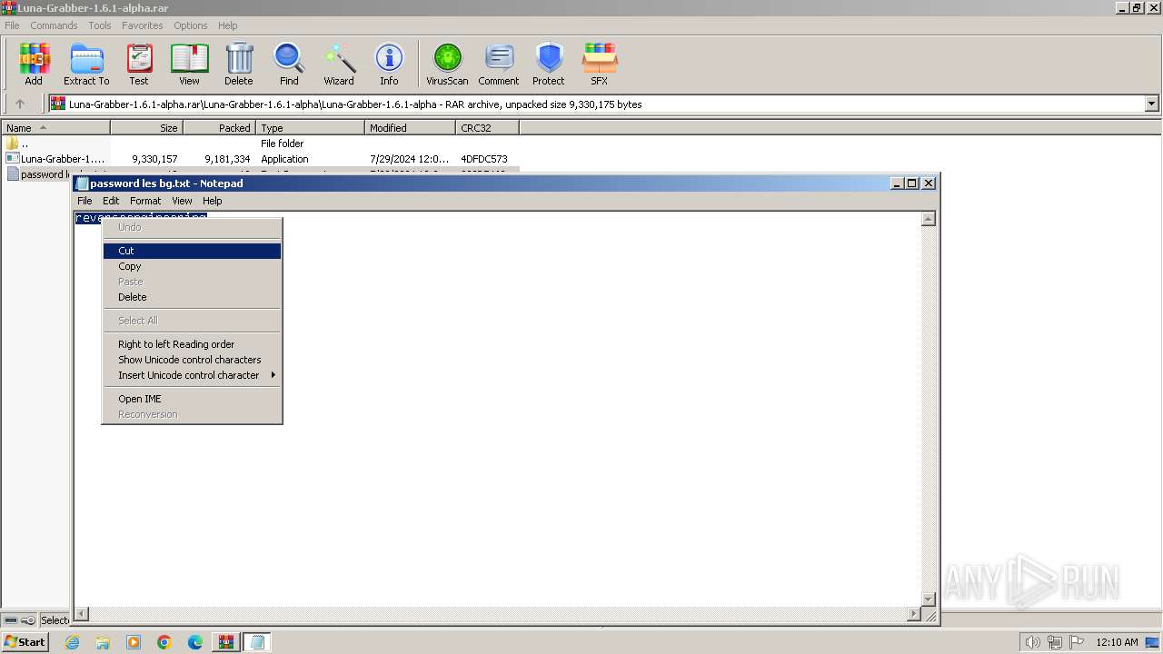Sort by Modified column header
This screenshot has width=1163, height=654.
(410, 128)
